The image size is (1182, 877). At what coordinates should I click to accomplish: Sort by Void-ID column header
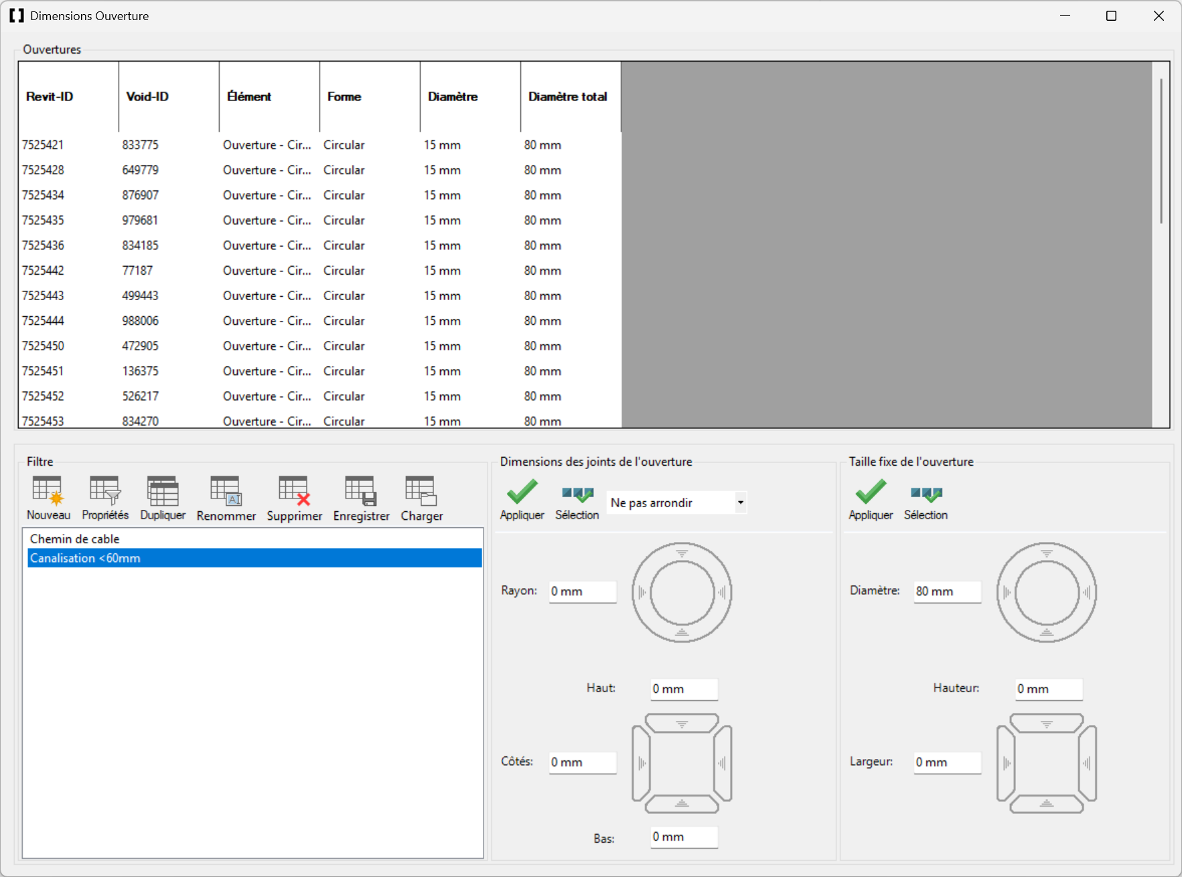tap(169, 96)
